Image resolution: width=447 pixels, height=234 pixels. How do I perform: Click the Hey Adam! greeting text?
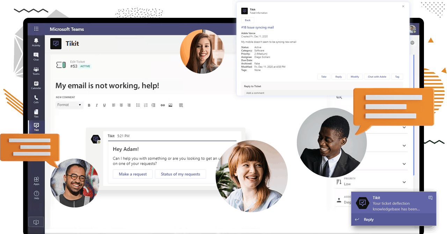[126, 149]
